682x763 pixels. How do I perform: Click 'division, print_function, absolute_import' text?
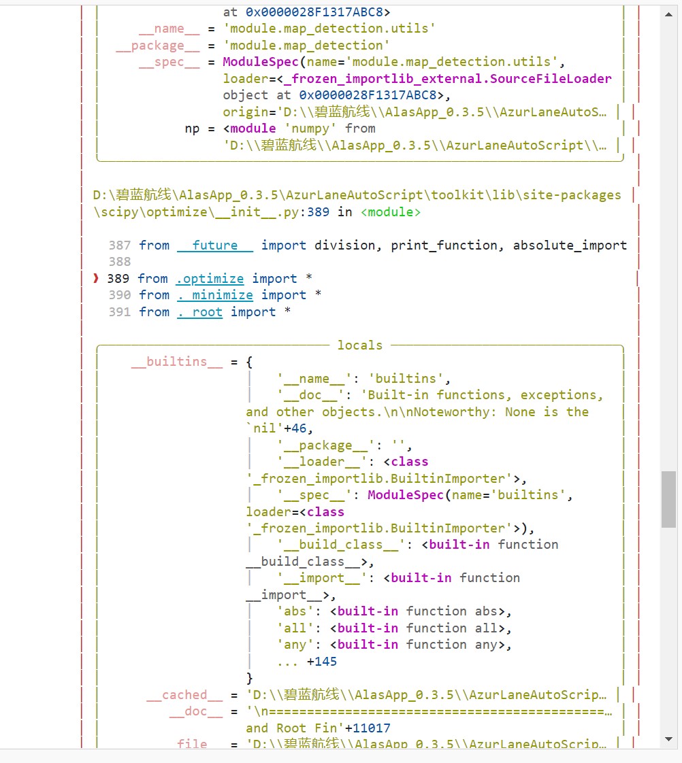tap(470, 245)
